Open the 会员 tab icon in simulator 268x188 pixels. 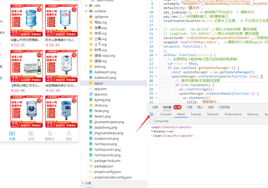(x=31, y=133)
